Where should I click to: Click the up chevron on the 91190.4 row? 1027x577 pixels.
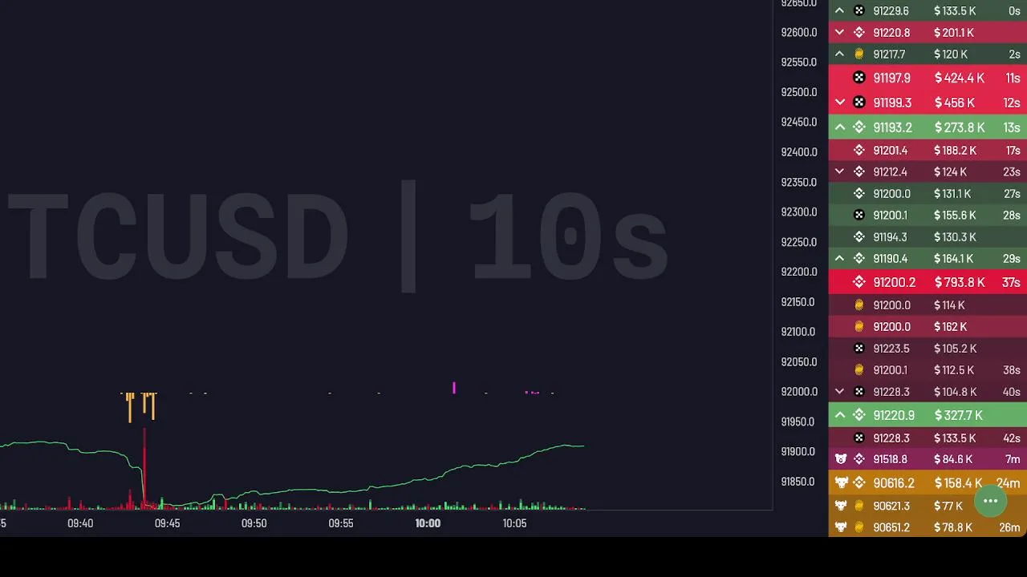(839, 259)
